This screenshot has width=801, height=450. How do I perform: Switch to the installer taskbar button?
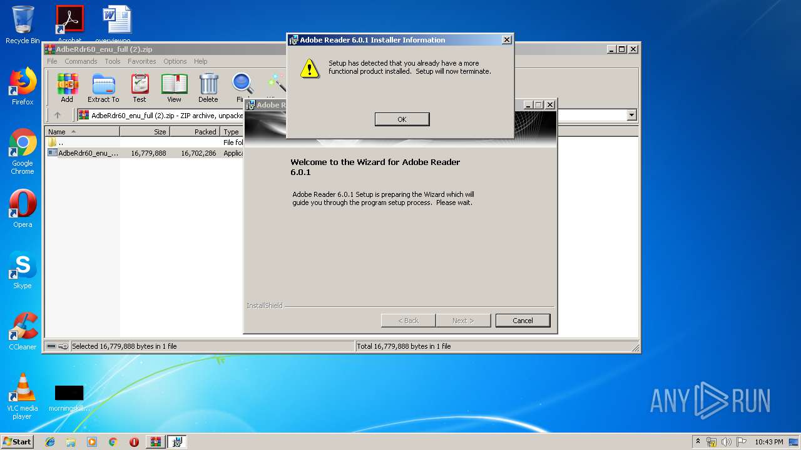coord(177,442)
